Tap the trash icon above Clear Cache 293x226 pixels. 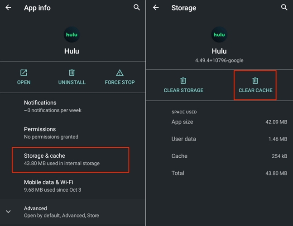pos(255,81)
